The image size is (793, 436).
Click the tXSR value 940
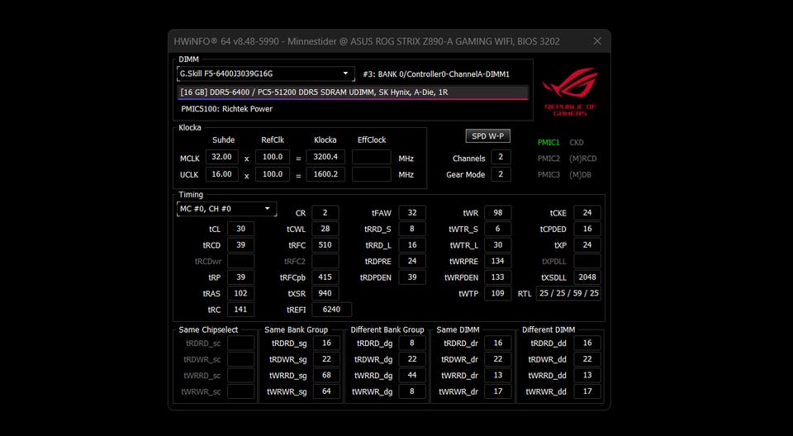tap(325, 293)
